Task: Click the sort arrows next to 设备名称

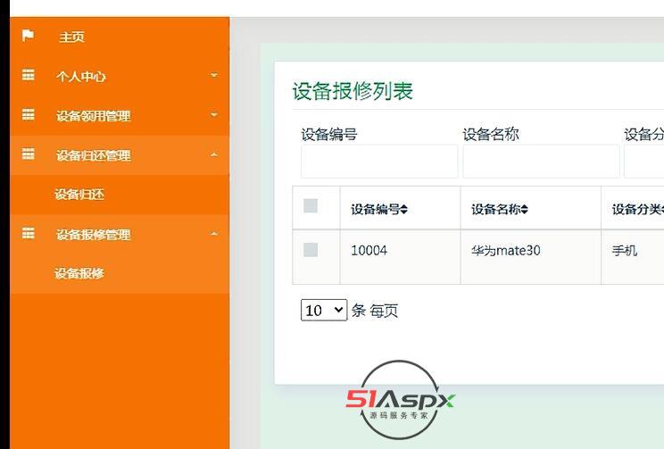Action: pos(525,209)
